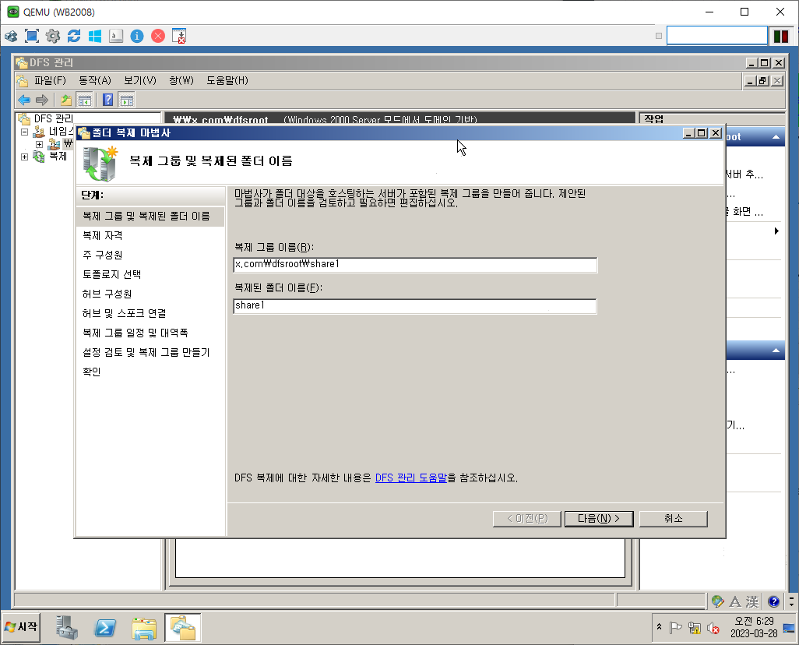Collapse the namespace tree node

point(24,132)
